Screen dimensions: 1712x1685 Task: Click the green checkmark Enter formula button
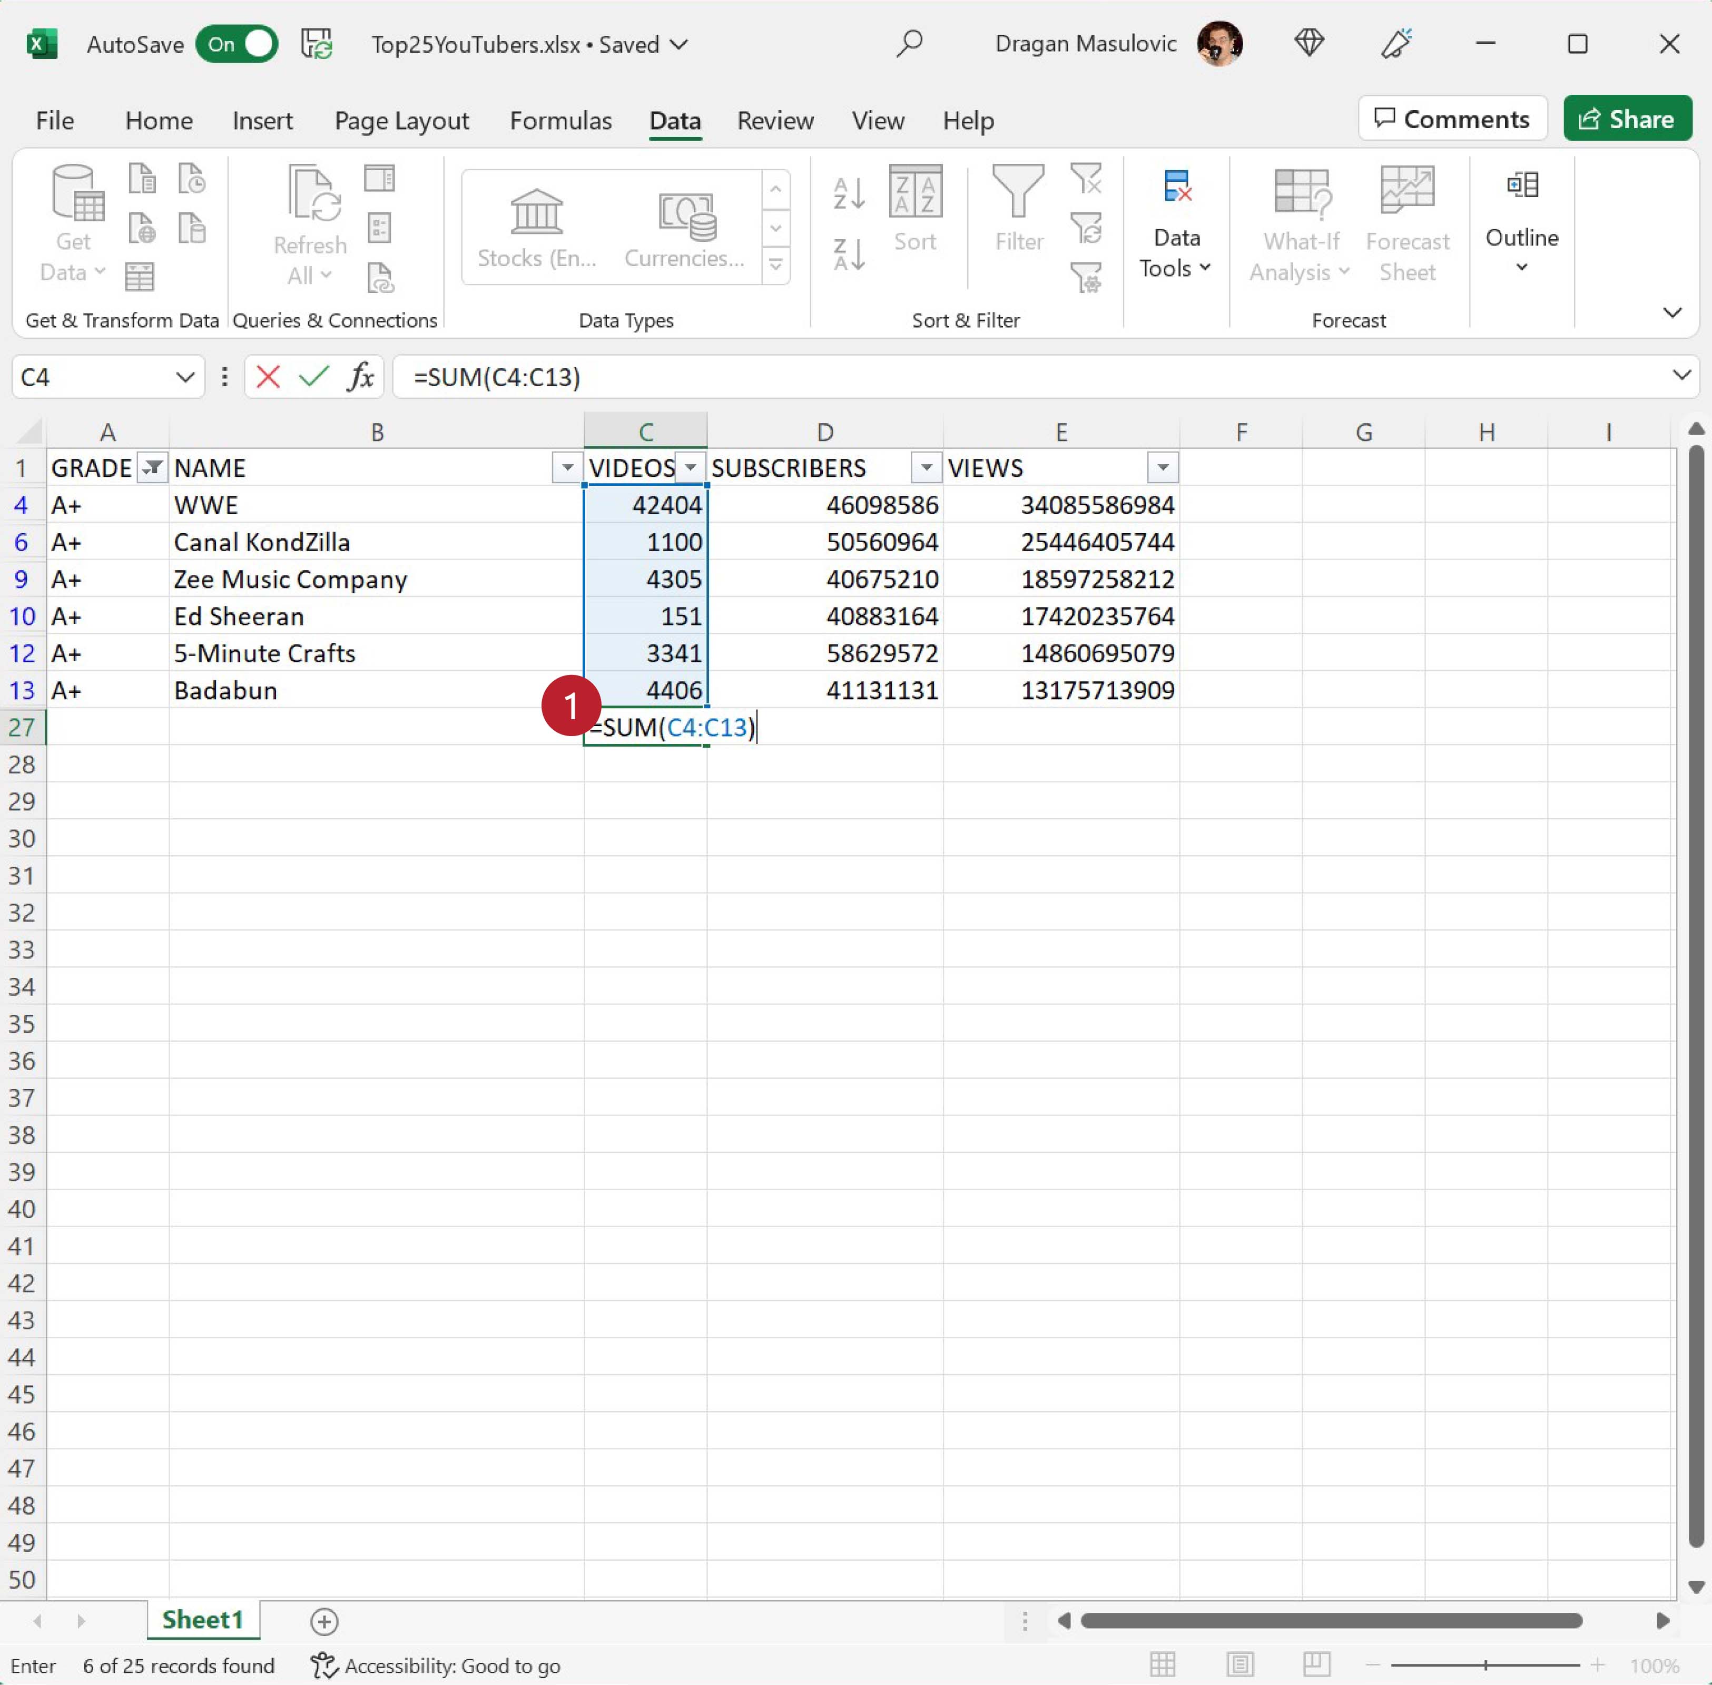coord(313,377)
